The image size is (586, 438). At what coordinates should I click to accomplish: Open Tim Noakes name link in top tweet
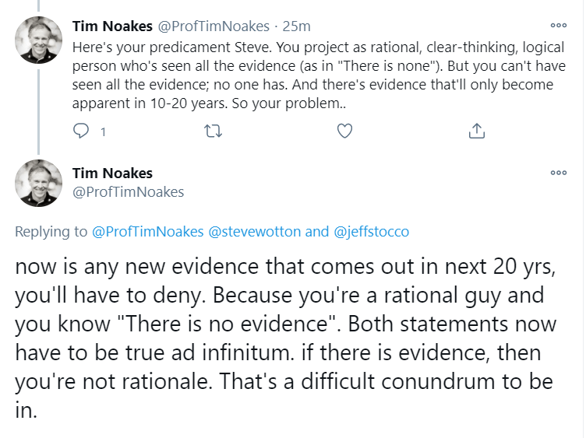(112, 27)
